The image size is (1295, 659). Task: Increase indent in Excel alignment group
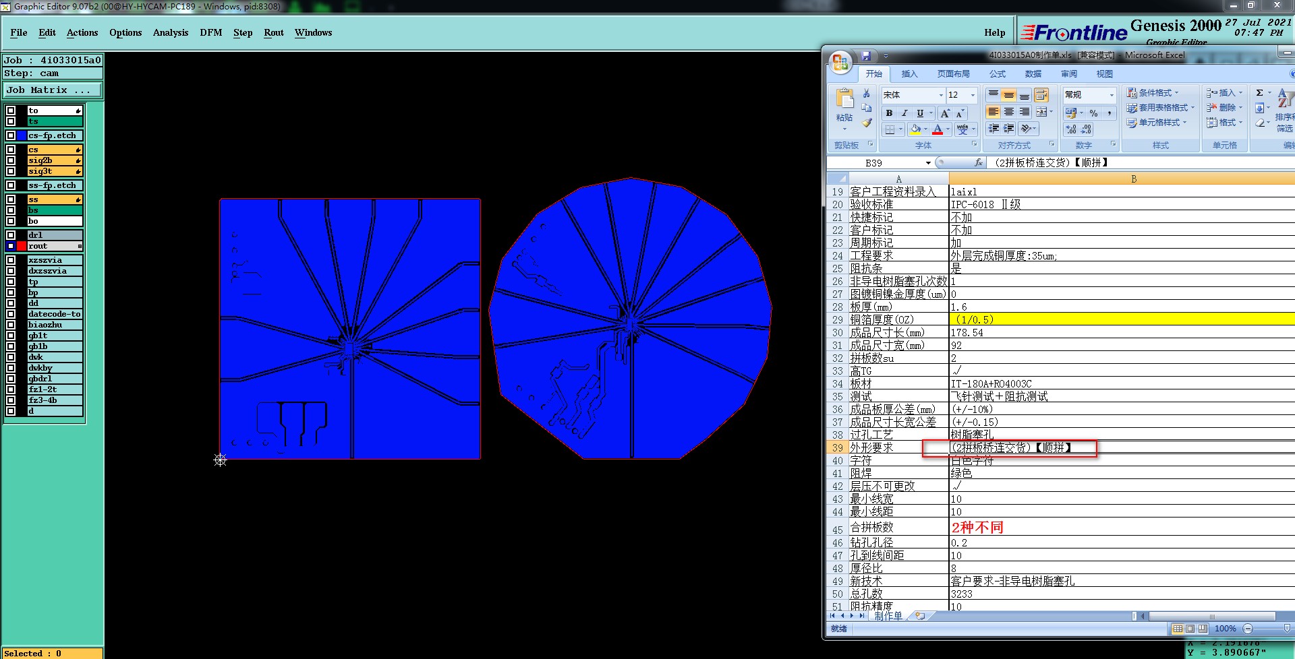1009,129
